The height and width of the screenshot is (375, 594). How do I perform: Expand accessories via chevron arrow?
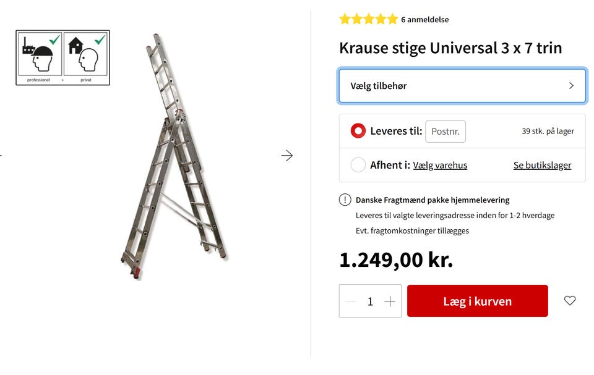pyautogui.click(x=571, y=86)
